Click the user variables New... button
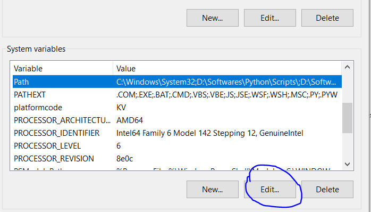This screenshot has width=371, height=212. coord(212,18)
